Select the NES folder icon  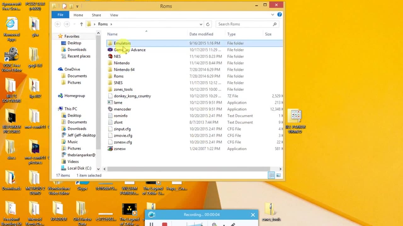click(110, 56)
